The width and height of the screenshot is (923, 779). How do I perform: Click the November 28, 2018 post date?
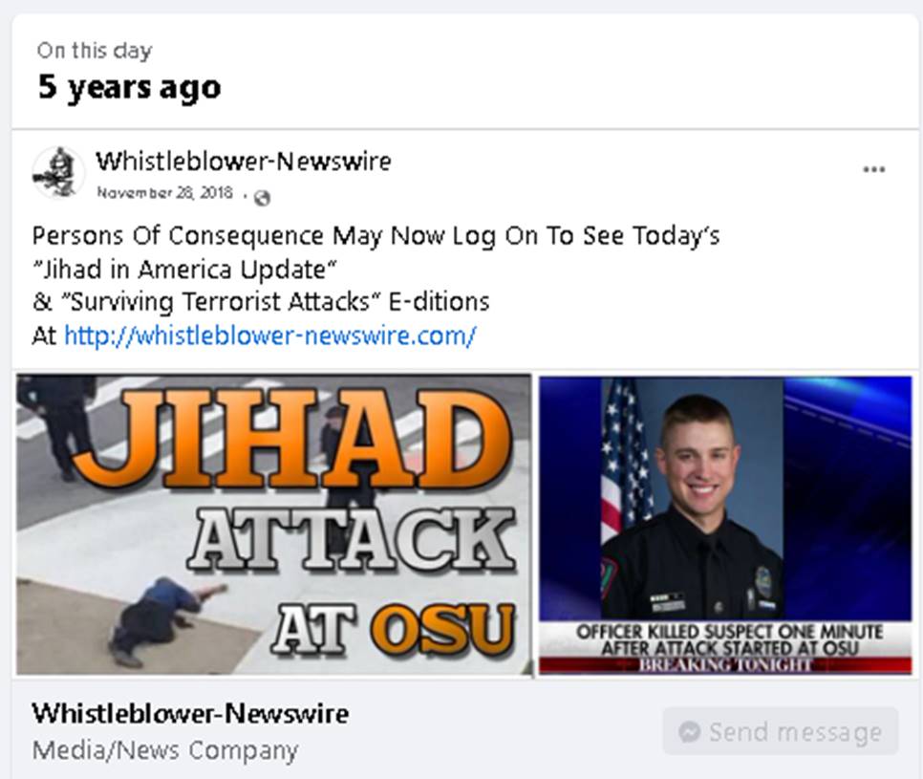click(x=164, y=193)
